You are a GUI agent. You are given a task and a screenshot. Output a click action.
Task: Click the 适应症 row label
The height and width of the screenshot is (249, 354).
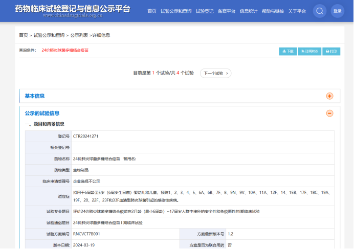click(x=63, y=196)
